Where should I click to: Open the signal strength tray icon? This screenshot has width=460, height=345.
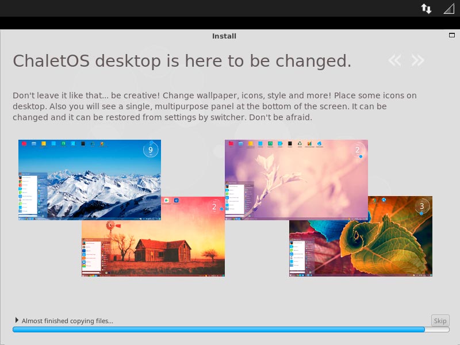pyautogui.click(x=449, y=9)
